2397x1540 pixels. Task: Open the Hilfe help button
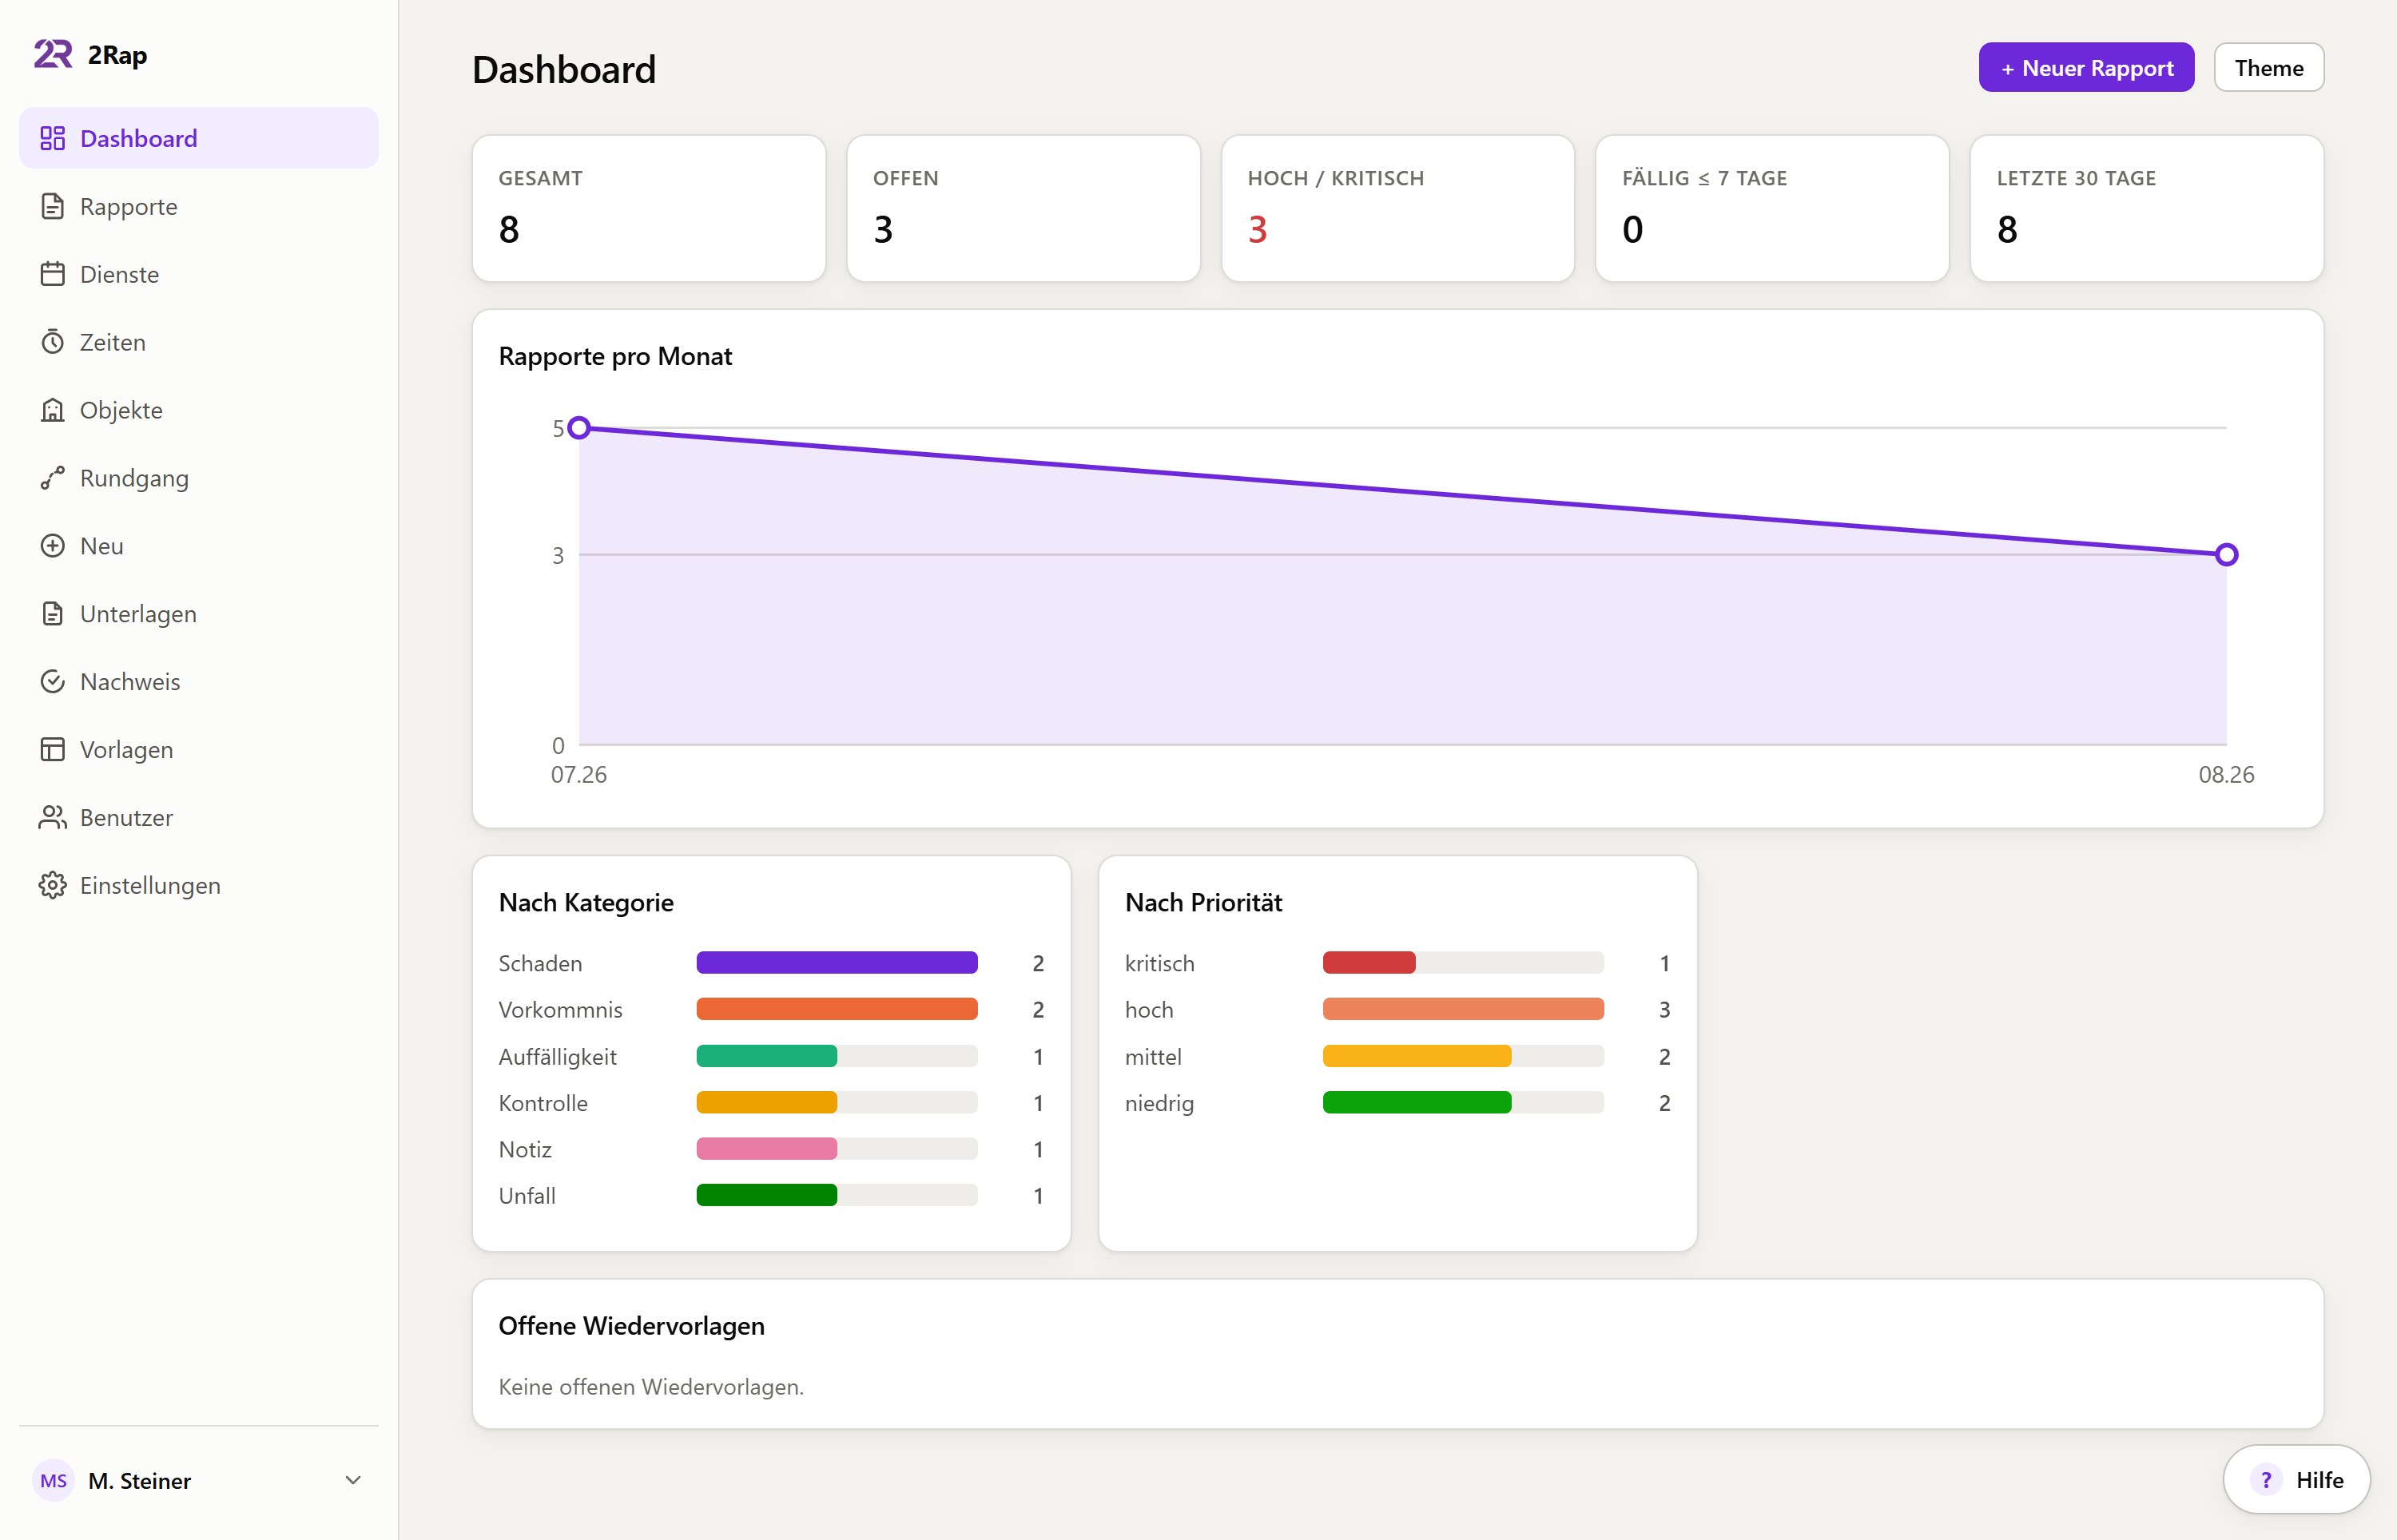tap(2296, 1480)
